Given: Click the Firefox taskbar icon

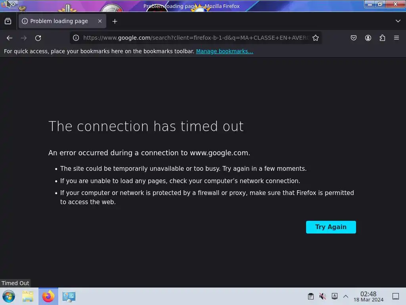Looking at the screenshot, I should click(48, 296).
